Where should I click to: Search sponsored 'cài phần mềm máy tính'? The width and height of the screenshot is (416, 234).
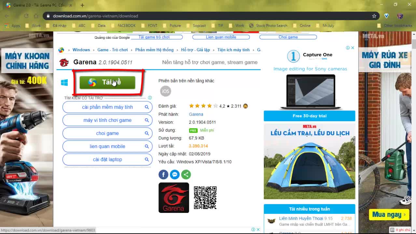coord(107,107)
